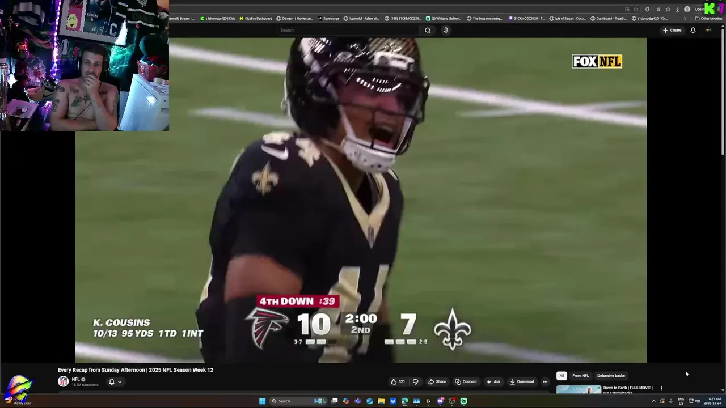
Task: Download the video
Action: pyautogui.click(x=522, y=381)
